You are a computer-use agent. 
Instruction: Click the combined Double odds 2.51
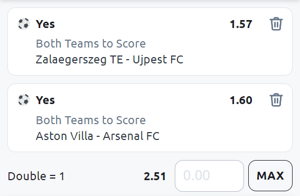155,176
